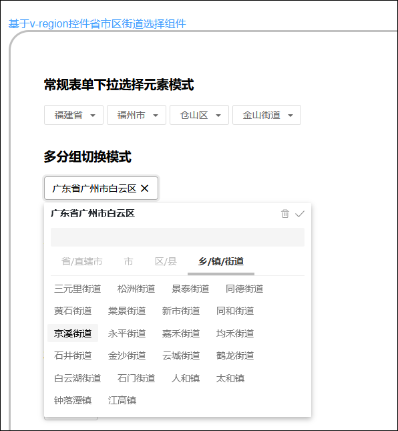This screenshot has height=431, width=398.
Task: Select the 乡/镇/街道 tab
Action: click(221, 261)
